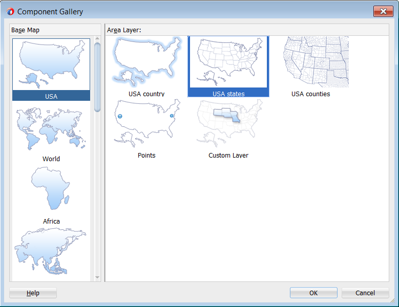Click the Base Map scrollbar up arrow
The width and height of the screenshot is (399, 307).
click(97, 38)
